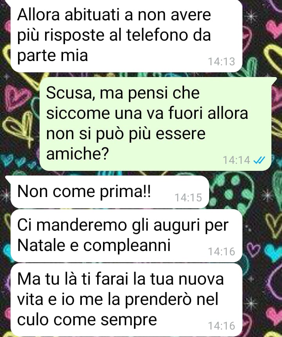This screenshot has width=282, height=337.
Task: Click the 14:16 timestamp of the last message
Action: pos(221,326)
